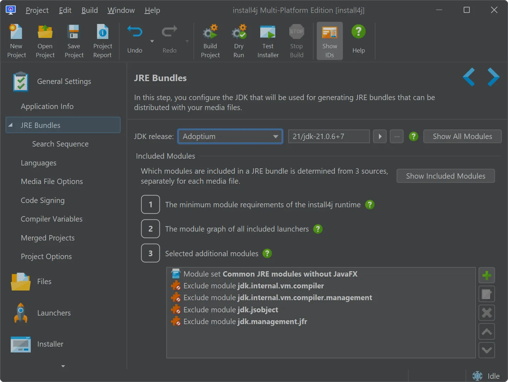Collapse the JRE Bundles tree node triangle
508x382 pixels.
click(11, 125)
